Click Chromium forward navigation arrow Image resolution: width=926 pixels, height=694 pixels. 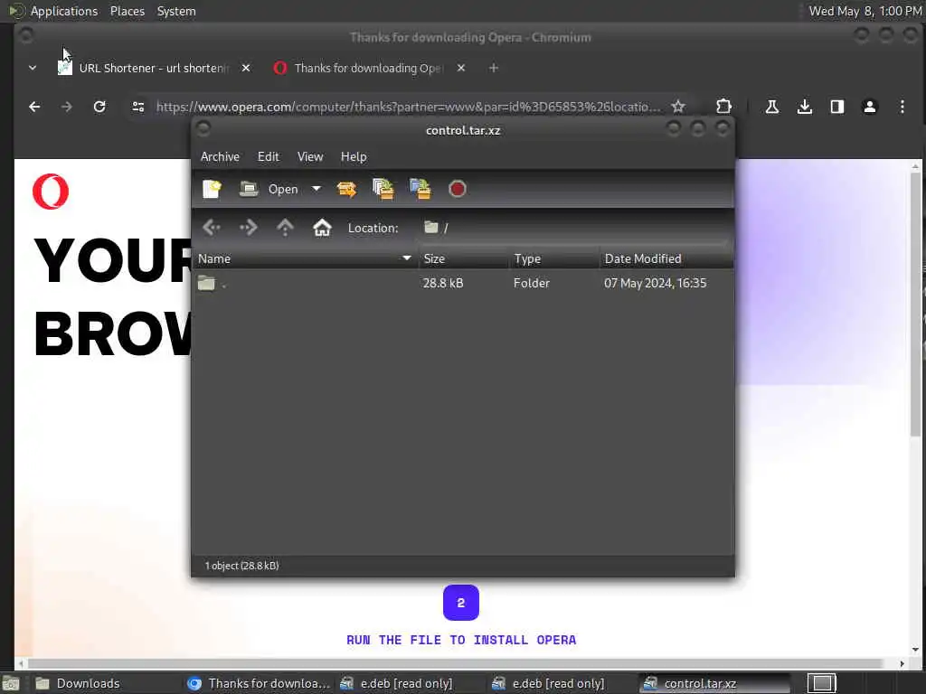coord(67,107)
